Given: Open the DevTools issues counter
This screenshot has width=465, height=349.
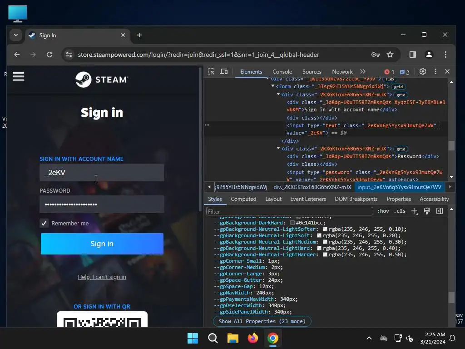Looking at the screenshot, I should [x=405, y=72].
